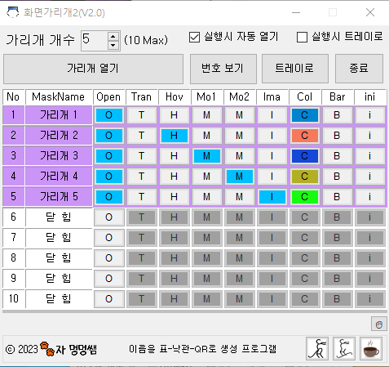Image resolution: width=389 pixels, height=367 pixels.
Task: Click the Tran column header
Action: pos(141,97)
